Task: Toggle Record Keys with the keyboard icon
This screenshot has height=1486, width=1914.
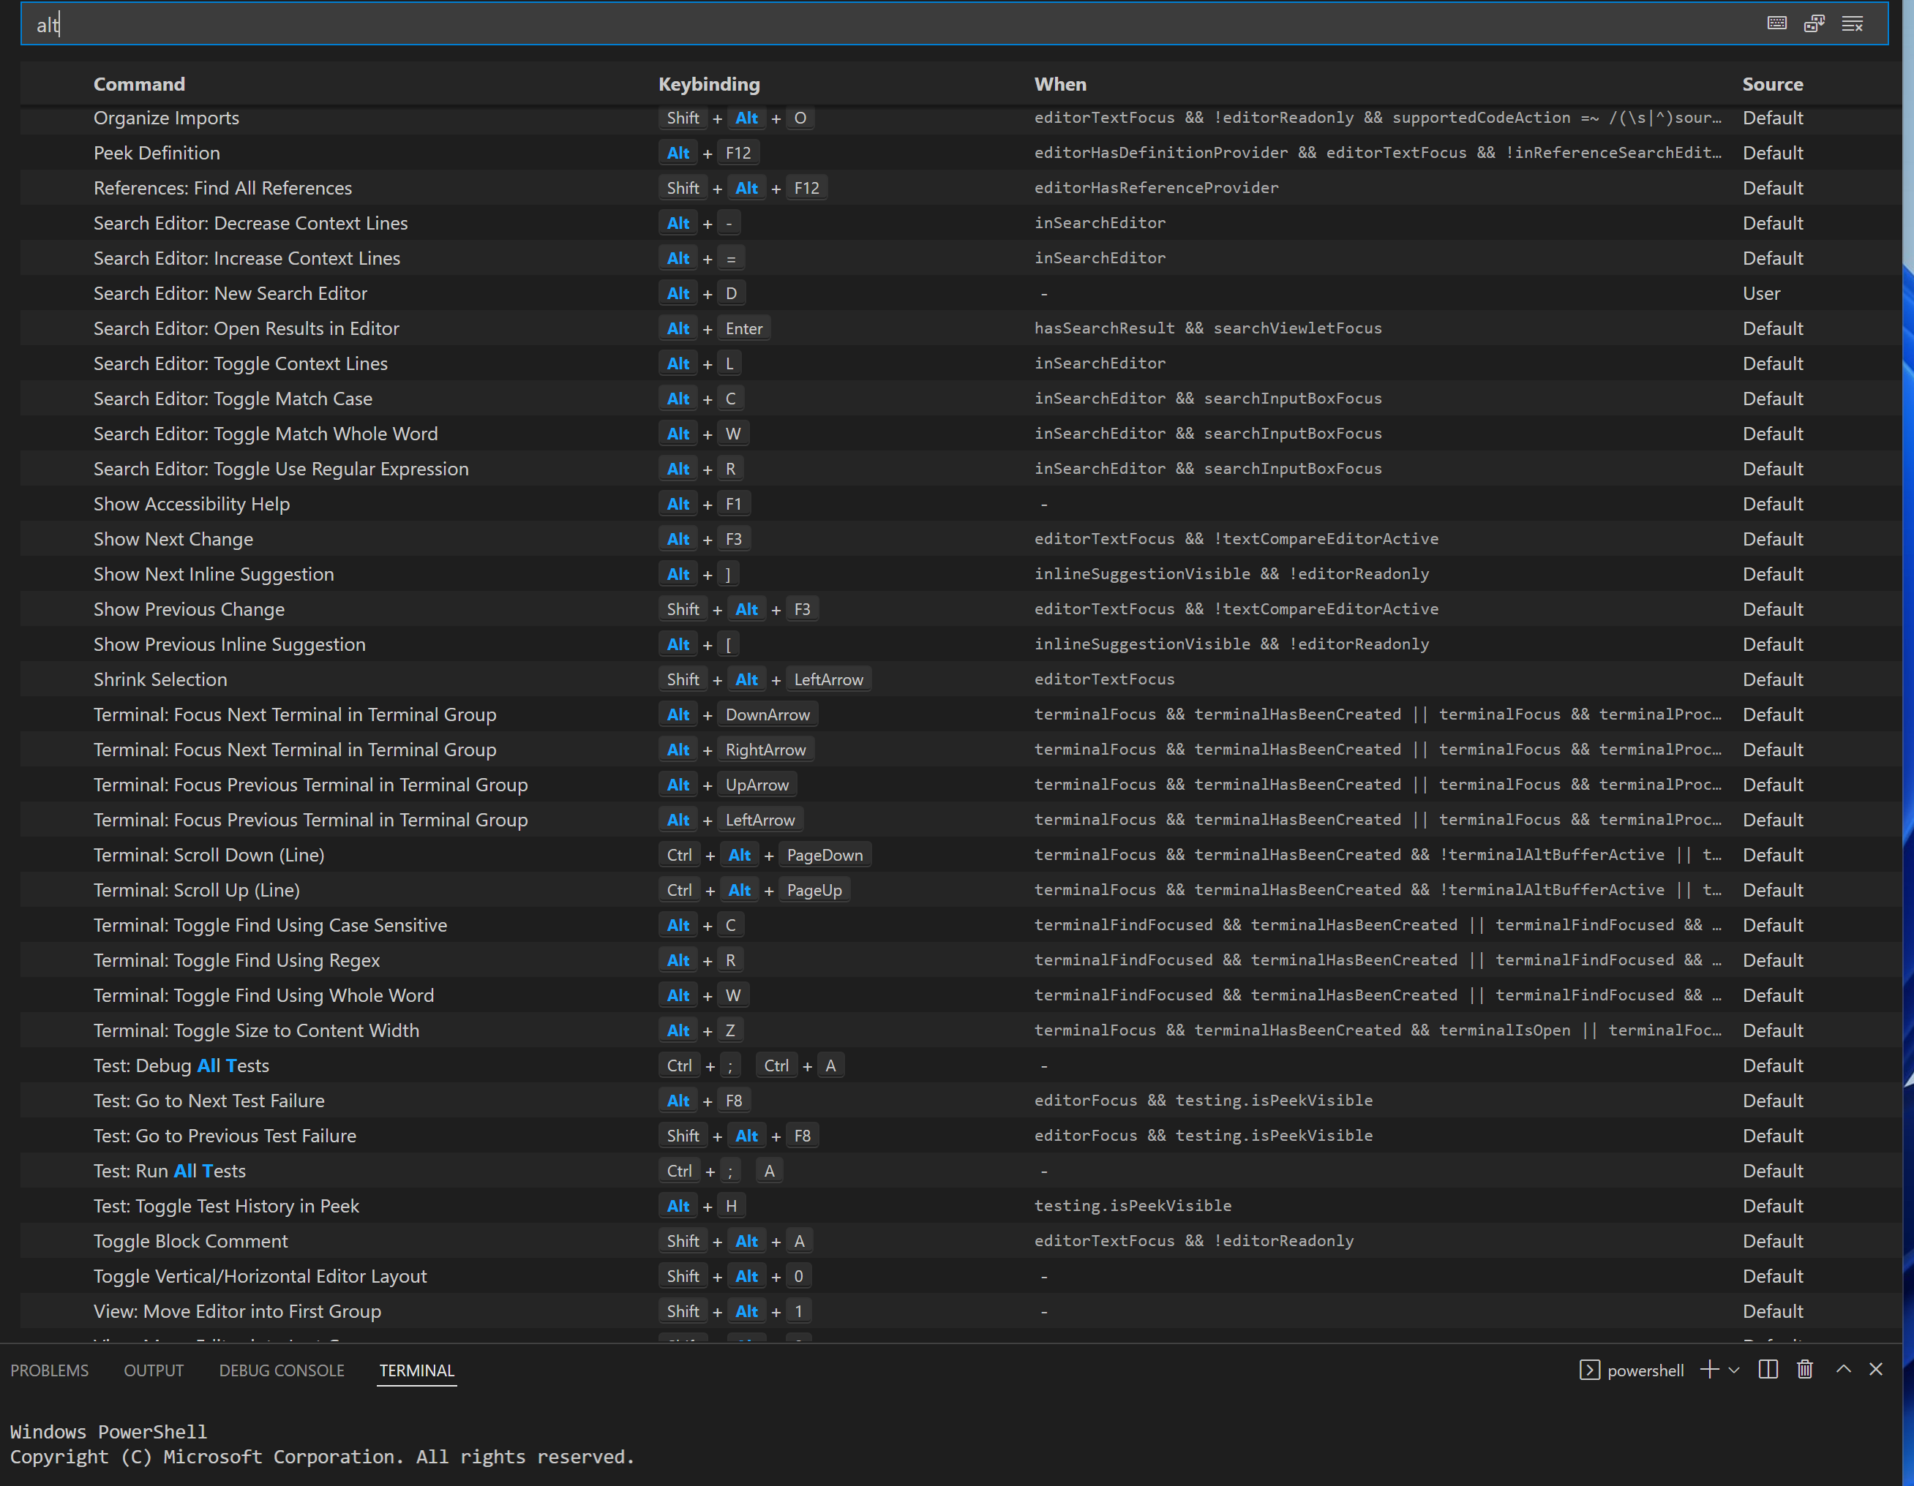Action: tap(1776, 23)
